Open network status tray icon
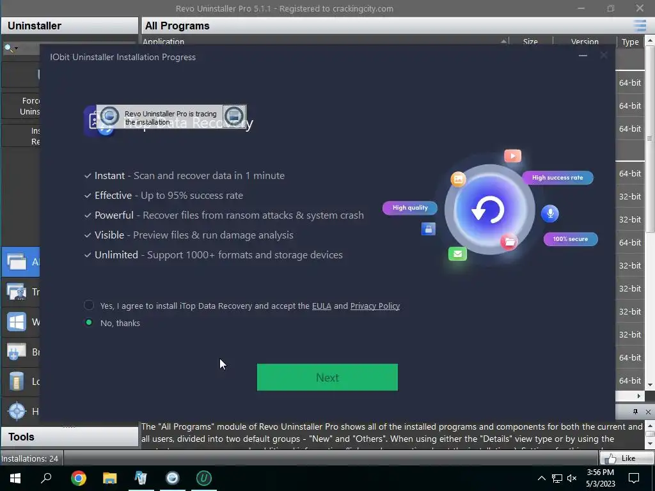This screenshot has width=655, height=491. [x=557, y=478]
